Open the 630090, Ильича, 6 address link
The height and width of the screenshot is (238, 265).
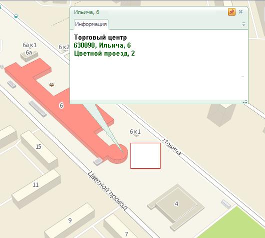102,45
